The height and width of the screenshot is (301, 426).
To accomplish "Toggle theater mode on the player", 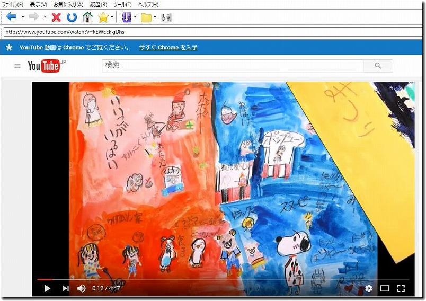I will 385,288.
